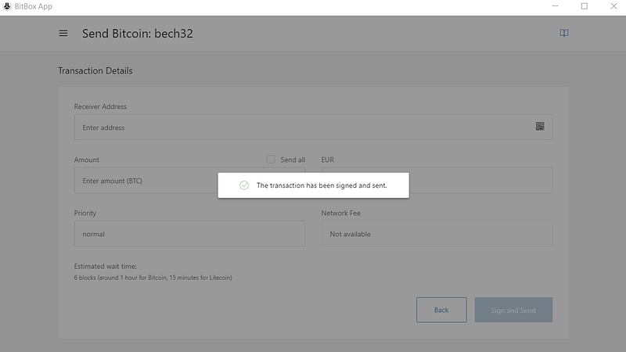This screenshot has width=626, height=352.
Task: Click the Enter amount (BTC) field
Action: tap(145, 181)
